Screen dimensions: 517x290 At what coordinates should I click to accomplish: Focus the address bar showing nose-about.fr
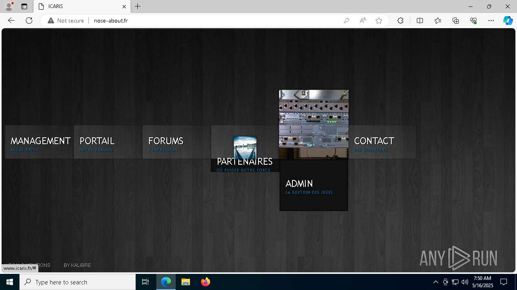(x=214, y=21)
